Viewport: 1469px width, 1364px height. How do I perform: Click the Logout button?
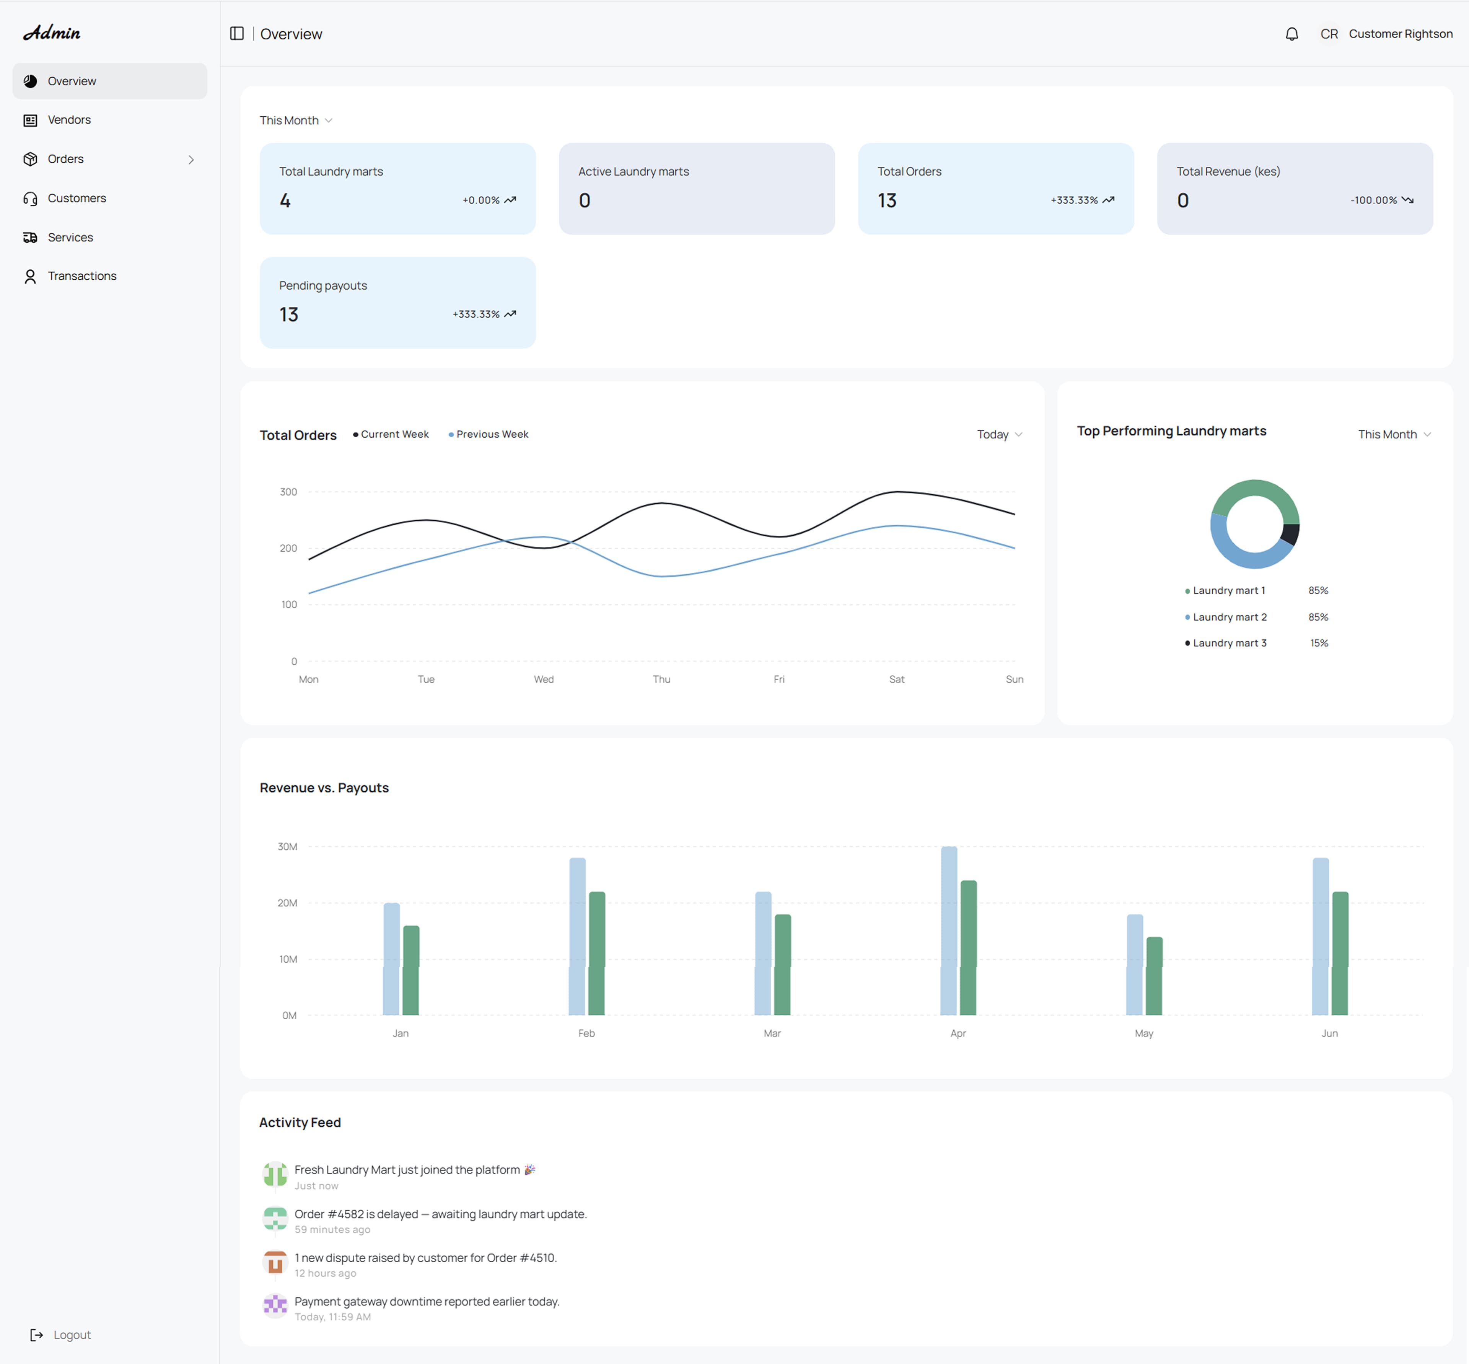click(60, 1335)
